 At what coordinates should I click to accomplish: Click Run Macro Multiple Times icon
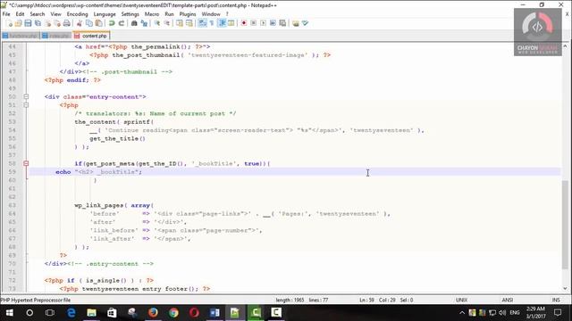[273, 23]
